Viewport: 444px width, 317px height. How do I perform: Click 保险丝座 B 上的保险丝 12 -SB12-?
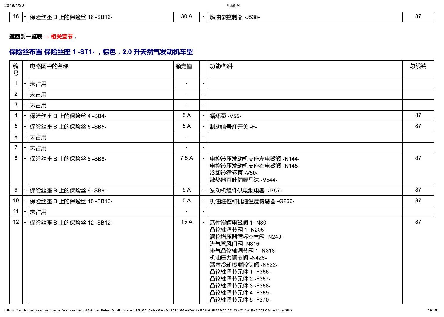coord(71,223)
